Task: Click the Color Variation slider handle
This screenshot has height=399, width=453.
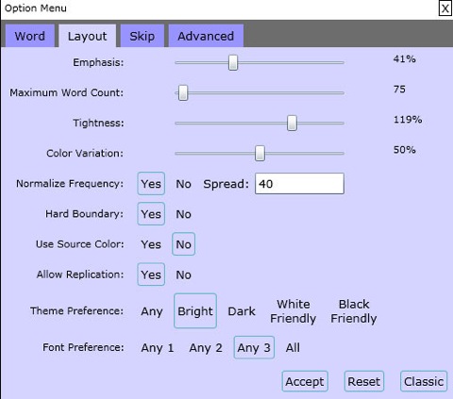Action: pyautogui.click(x=260, y=153)
